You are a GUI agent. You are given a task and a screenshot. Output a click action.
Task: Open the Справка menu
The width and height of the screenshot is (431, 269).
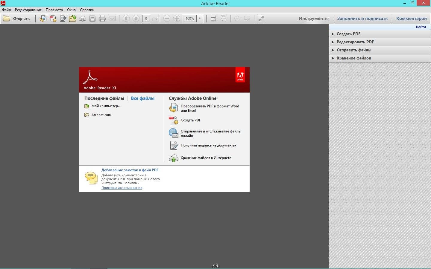click(x=87, y=10)
